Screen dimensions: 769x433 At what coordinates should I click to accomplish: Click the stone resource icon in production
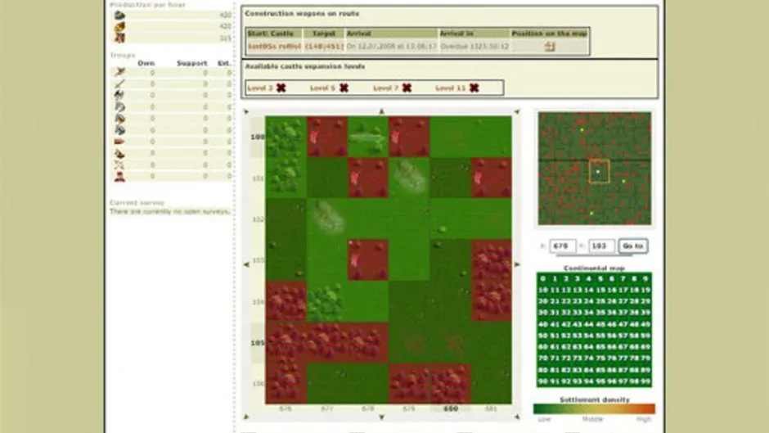[x=119, y=16]
